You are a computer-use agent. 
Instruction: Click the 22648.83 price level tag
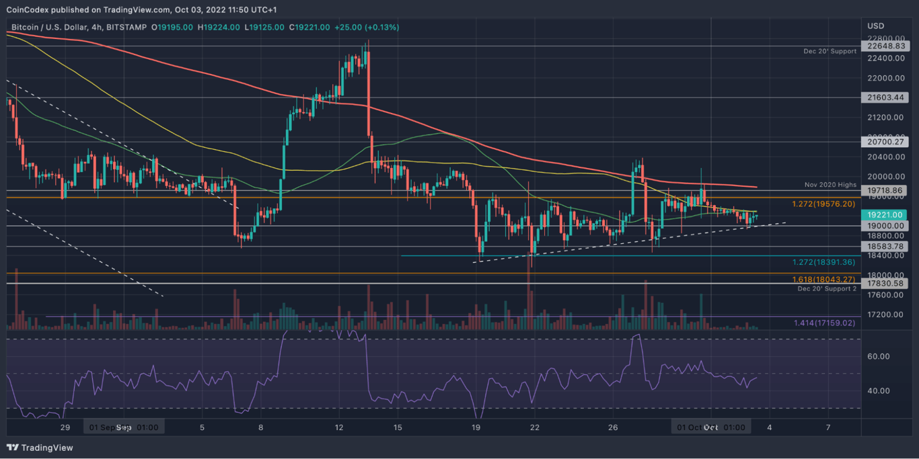pyautogui.click(x=885, y=47)
